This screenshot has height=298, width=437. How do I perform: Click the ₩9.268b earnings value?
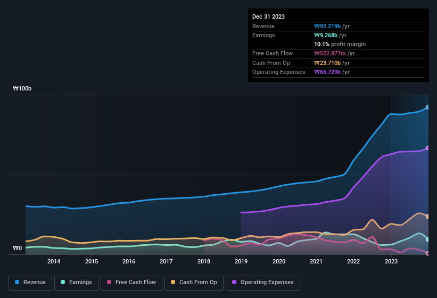pyautogui.click(x=326, y=35)
